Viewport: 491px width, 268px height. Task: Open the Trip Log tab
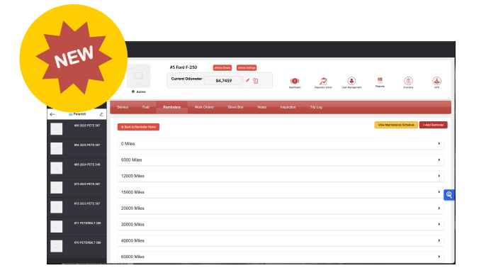coord(316,107)
